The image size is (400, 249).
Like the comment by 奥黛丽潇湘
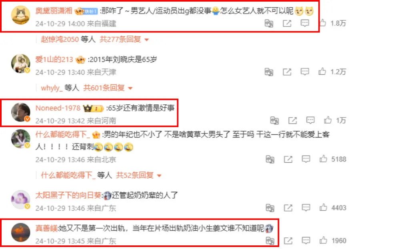[323, 23]
